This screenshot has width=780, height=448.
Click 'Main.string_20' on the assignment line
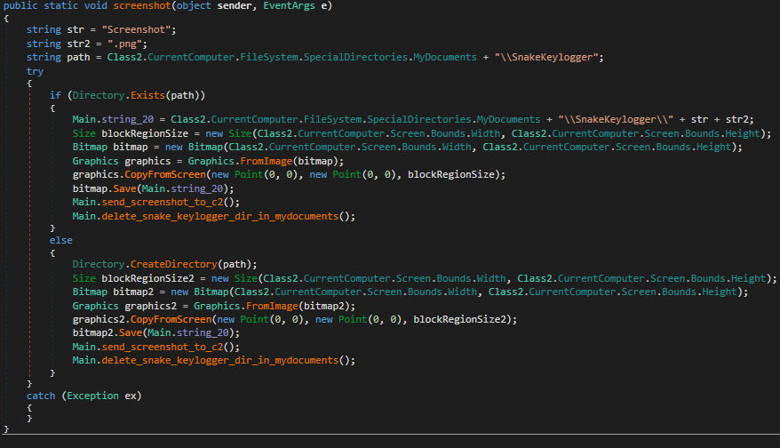coord(113,119)
